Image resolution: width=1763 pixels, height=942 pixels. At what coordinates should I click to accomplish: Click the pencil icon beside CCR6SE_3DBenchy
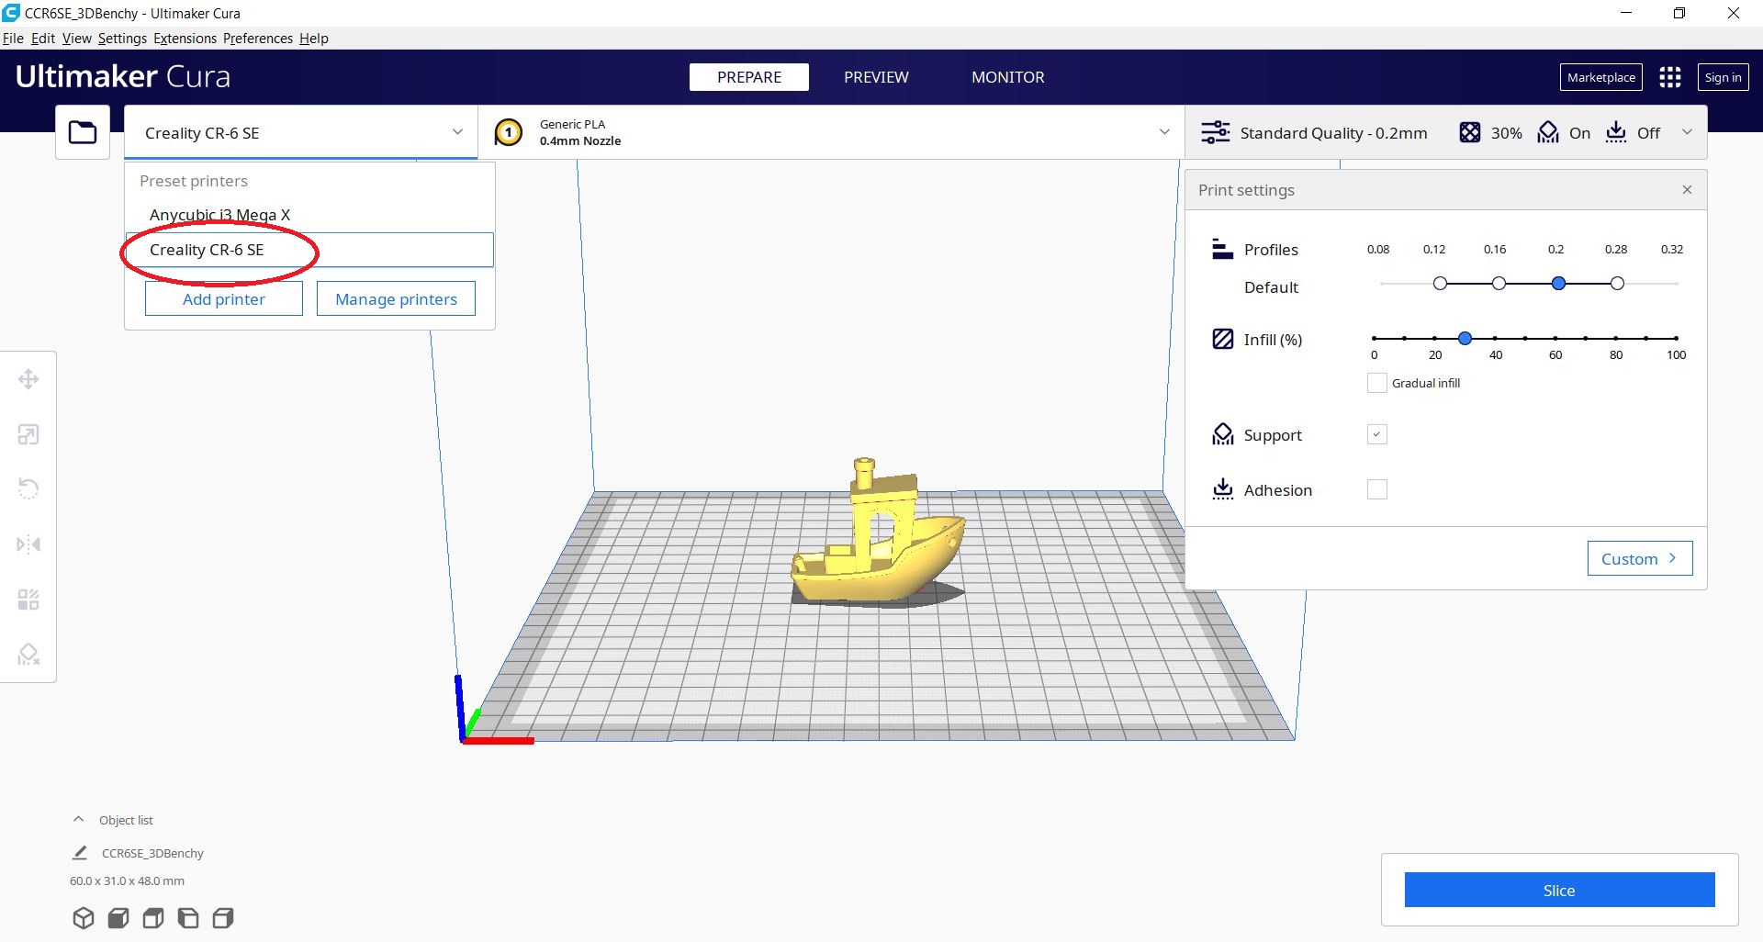tap(80, 853)
